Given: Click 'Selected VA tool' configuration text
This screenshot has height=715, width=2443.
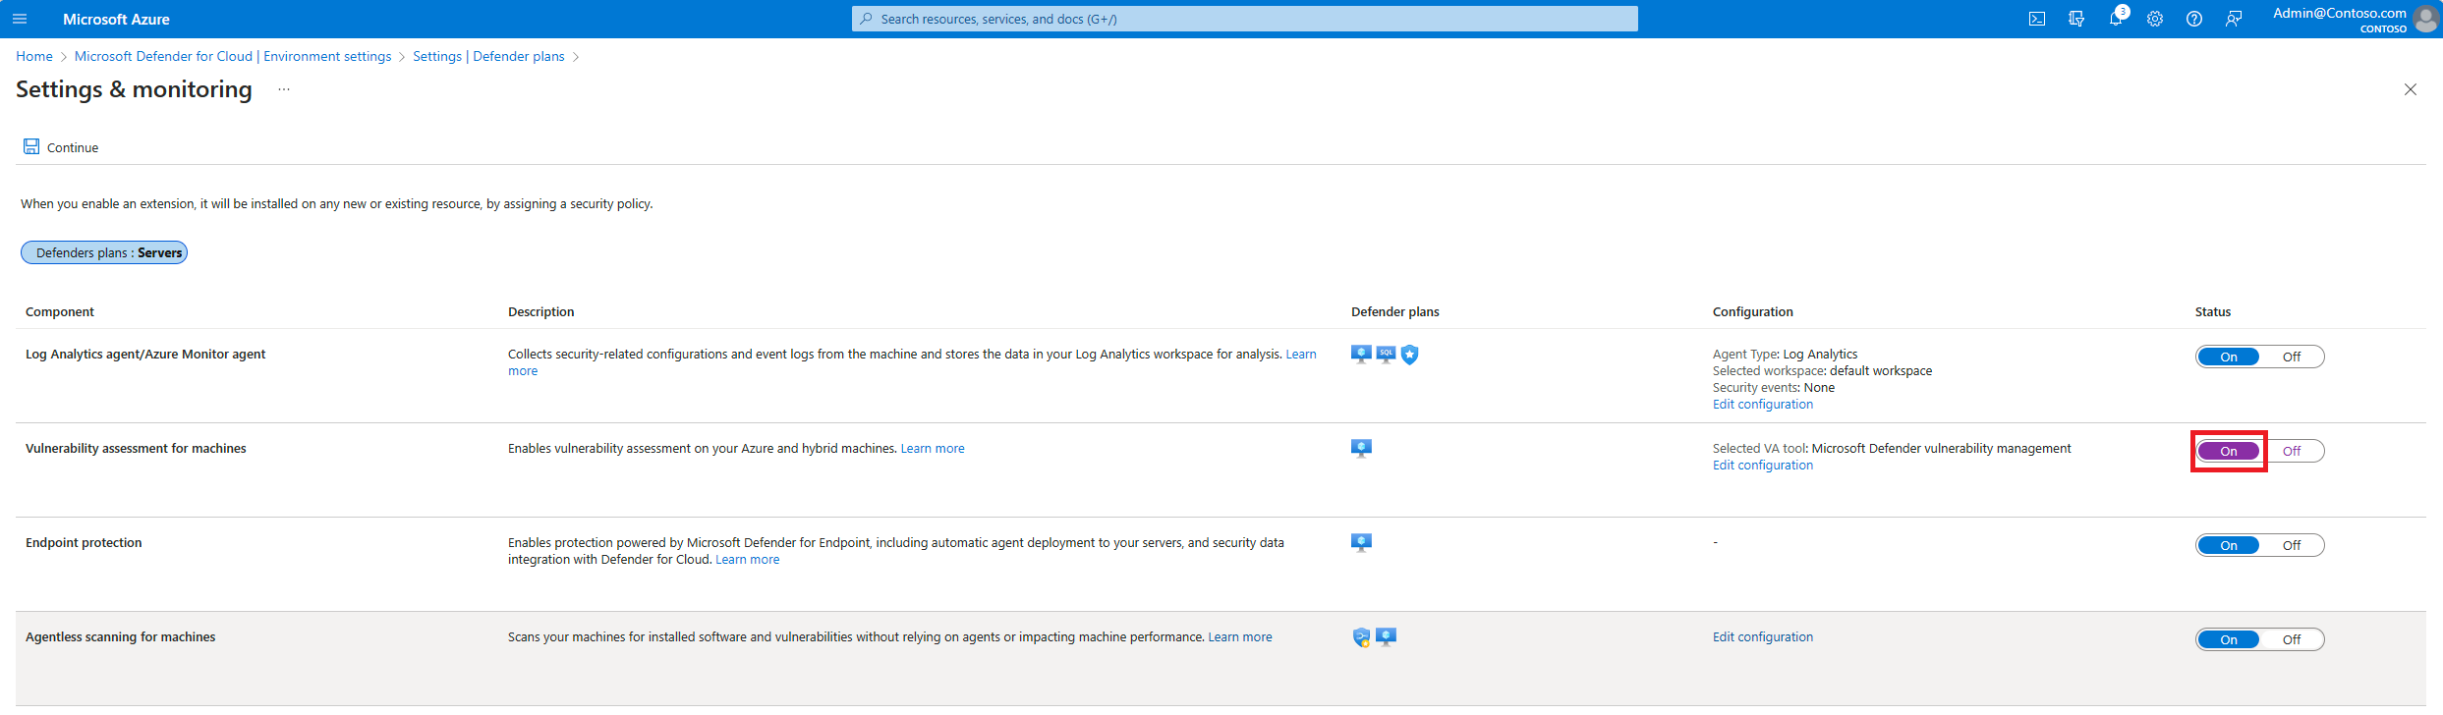Looking at the screenshot, I should tap(1892, 449).
